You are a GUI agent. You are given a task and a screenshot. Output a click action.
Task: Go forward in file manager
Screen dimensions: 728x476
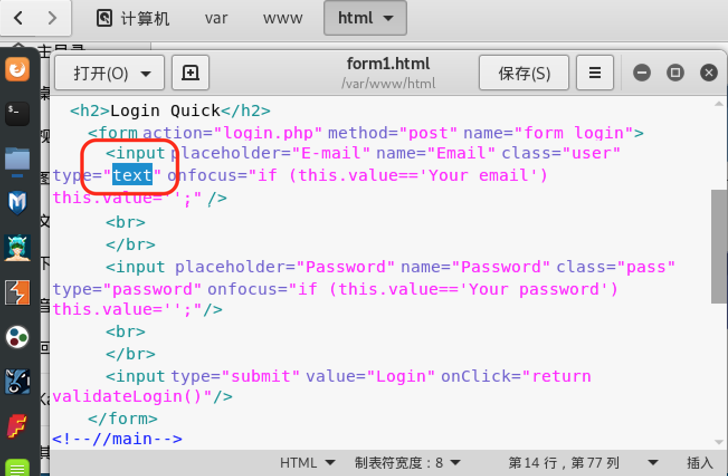53,18
